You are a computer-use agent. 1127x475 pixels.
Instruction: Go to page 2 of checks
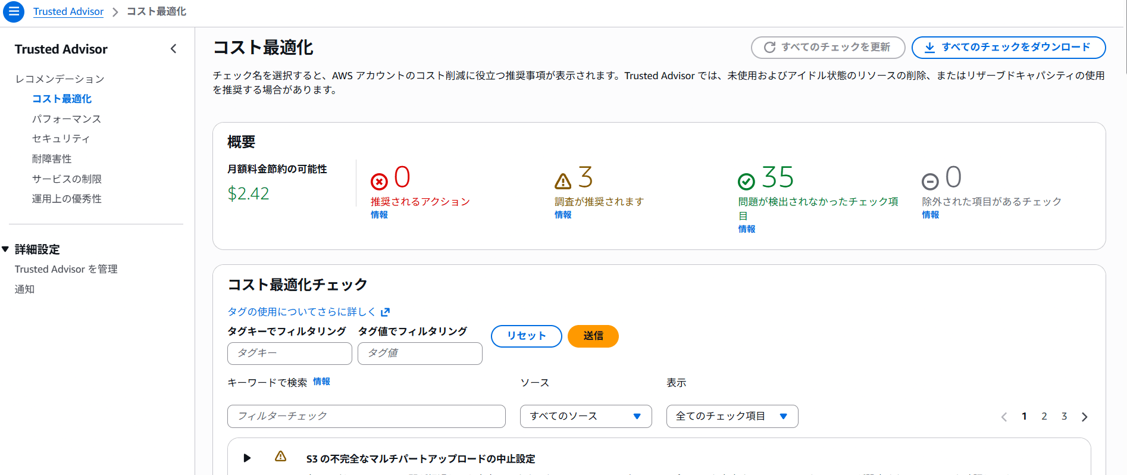point(1044,417)
